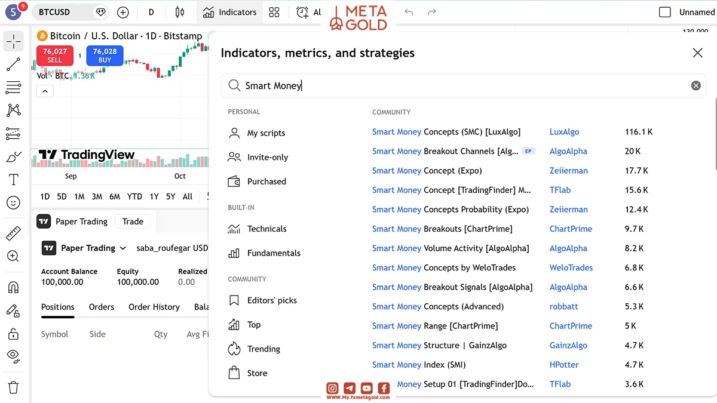Open Editors' picks community category
717x403 pixels.
click(x=262, y=300)
